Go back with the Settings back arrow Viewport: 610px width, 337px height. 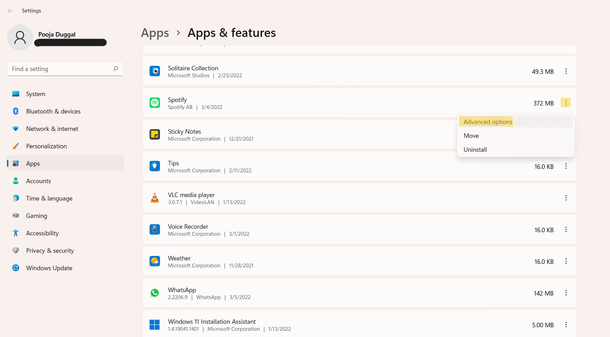point(10,11)
